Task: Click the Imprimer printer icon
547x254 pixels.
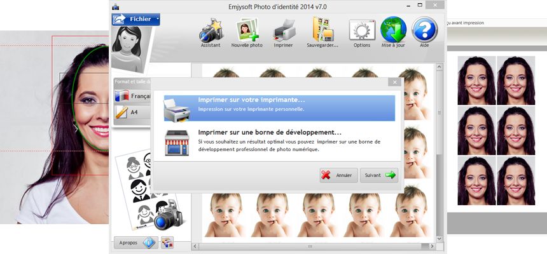Action: coord(283,30)
